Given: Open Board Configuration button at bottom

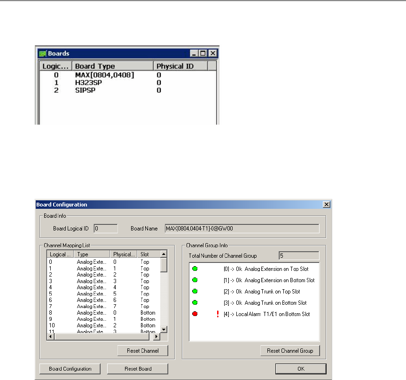Looking at the screenshot, I should point(70,369).
